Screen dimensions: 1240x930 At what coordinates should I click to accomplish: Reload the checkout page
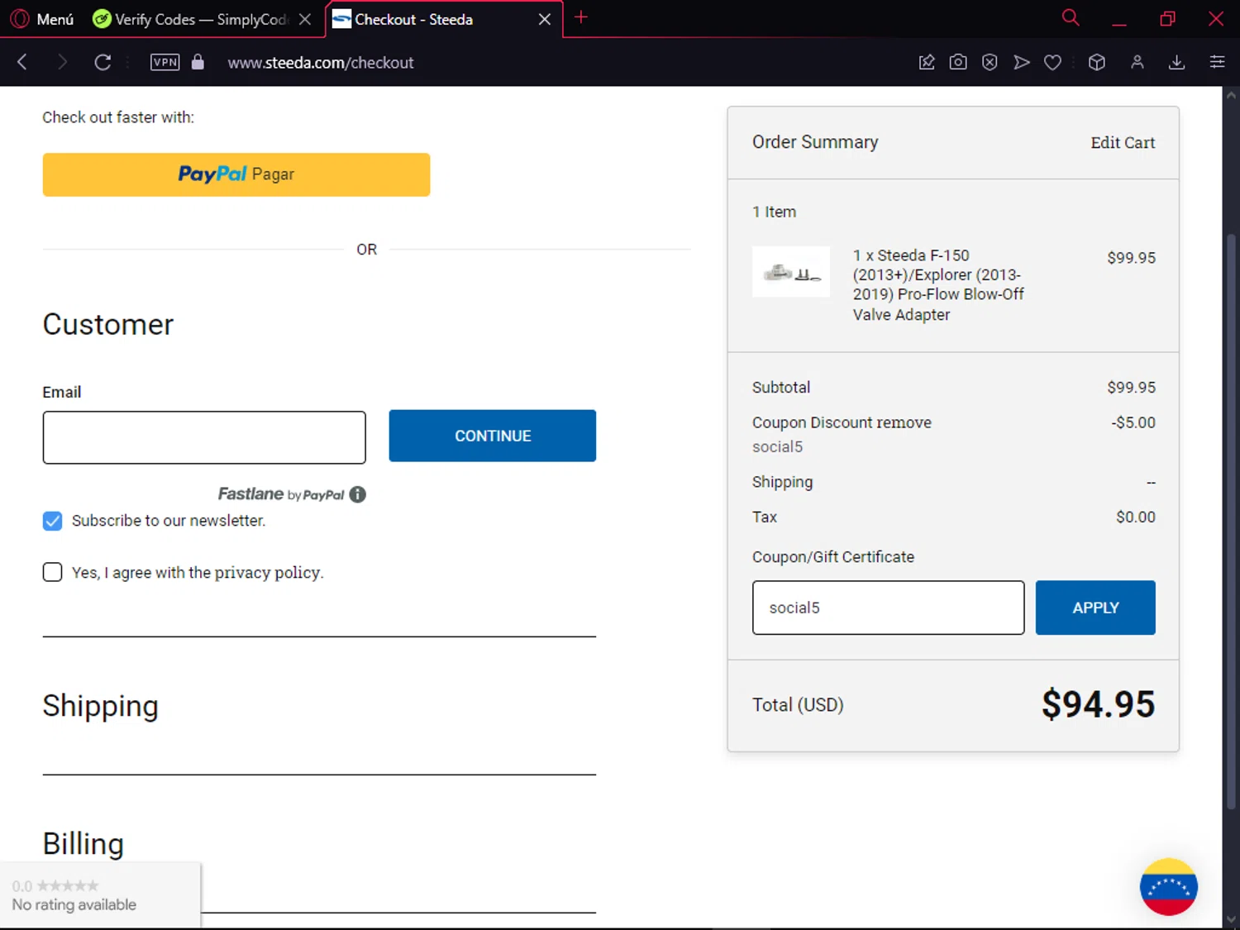(103, 62)
